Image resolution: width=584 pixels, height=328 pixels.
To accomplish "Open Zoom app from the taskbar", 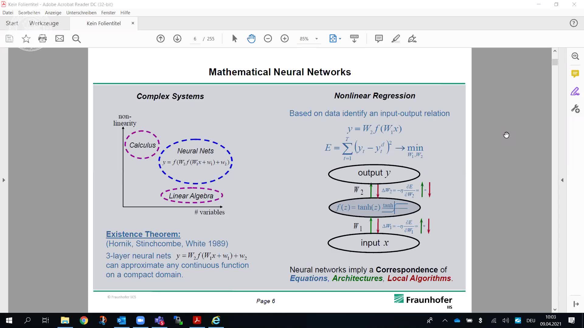I will [140, 320].
